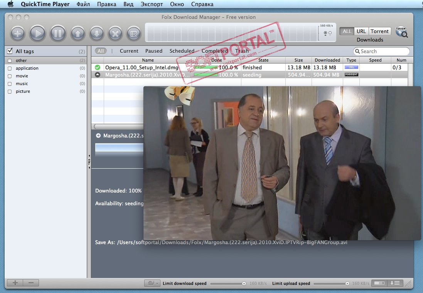Click the 0/3 value in the Num column
Image resolution: width=423 pixels, height=293 pixels.
pyautogui.click(x=397, y=67)
